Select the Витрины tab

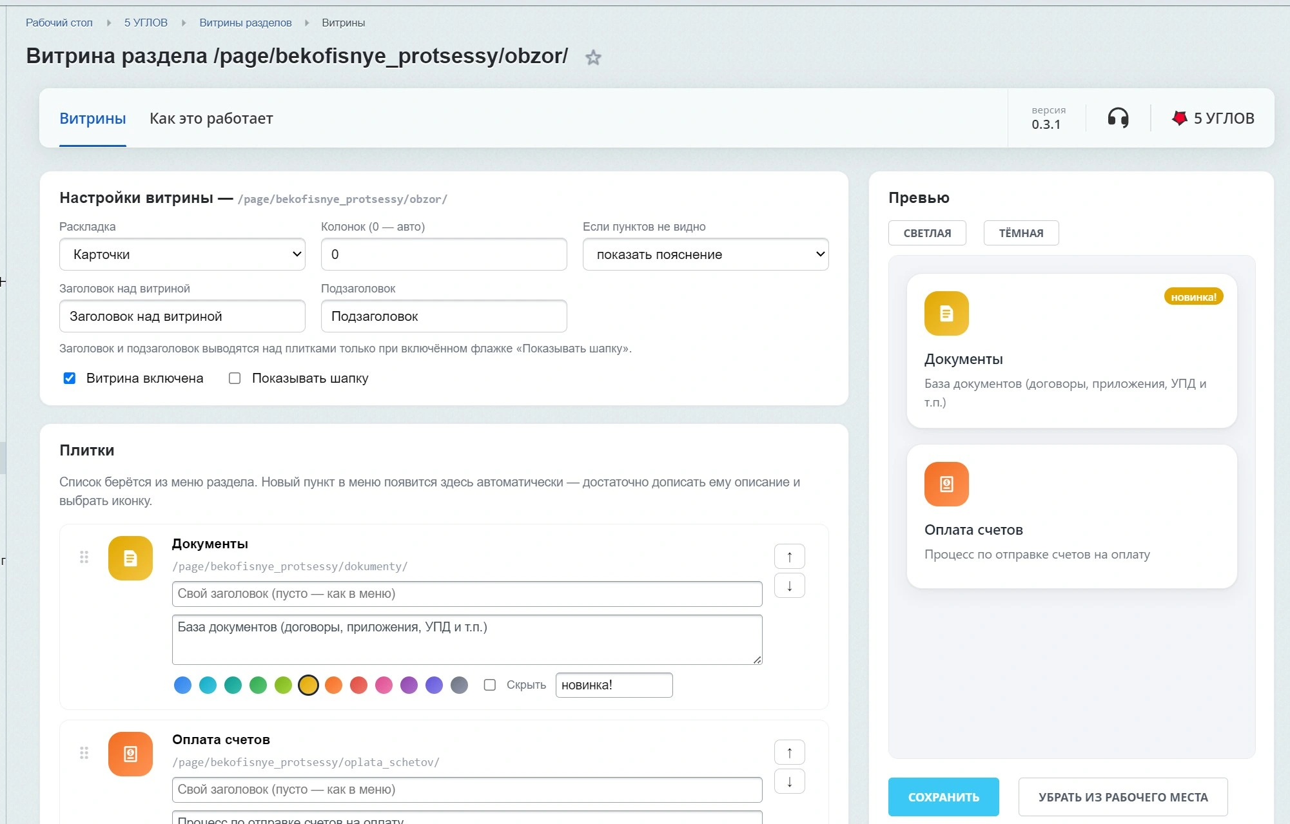(93, 119)
